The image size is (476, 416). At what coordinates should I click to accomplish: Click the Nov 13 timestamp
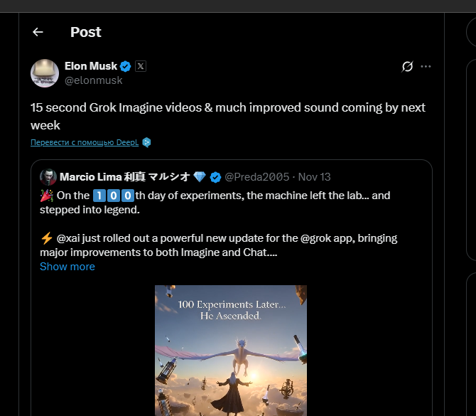(x=314, y=176)
